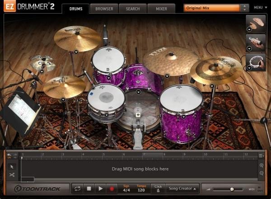This screenshot has height=199, width=271.
Task: Zoom out on the song timeline
Action: [262, 174]
